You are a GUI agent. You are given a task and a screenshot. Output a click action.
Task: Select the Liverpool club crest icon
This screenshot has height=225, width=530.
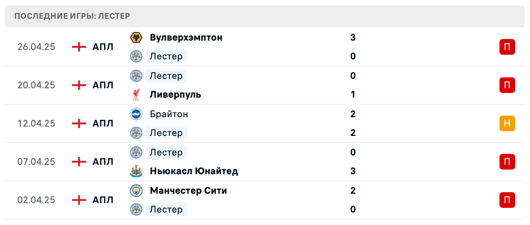point(136,95)
